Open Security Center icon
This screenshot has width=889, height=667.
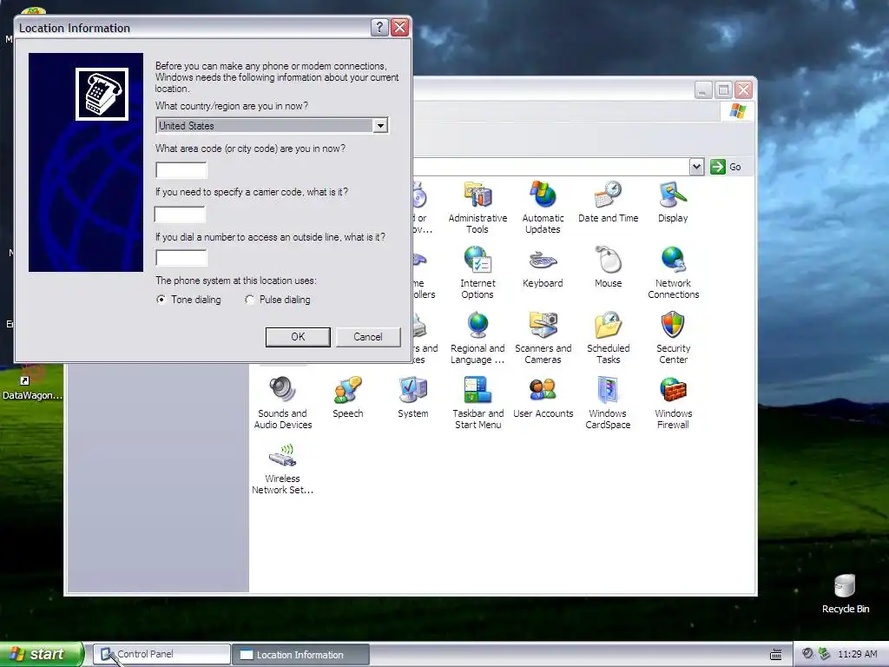[673, 338]
